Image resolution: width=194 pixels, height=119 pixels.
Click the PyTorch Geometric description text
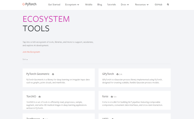[58, 81]
